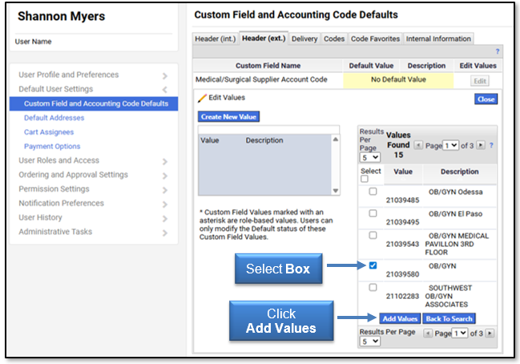Open bottom Results Per Page dropdown
This screenshot has height=364, width=520.
click(370, 341)
